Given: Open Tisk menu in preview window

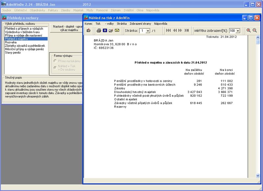Looking at the screenshot, I should tap(98, 24).
